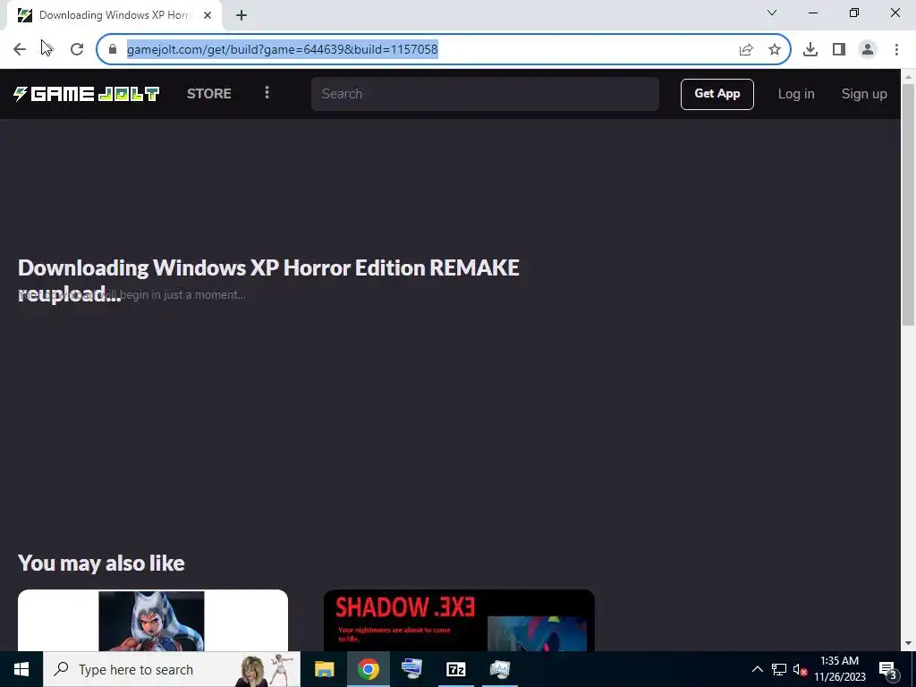The width and height of the screenshot is (916, 687).
Task: Open the computer monitor app taskbar icon
Action: (411, 669)
